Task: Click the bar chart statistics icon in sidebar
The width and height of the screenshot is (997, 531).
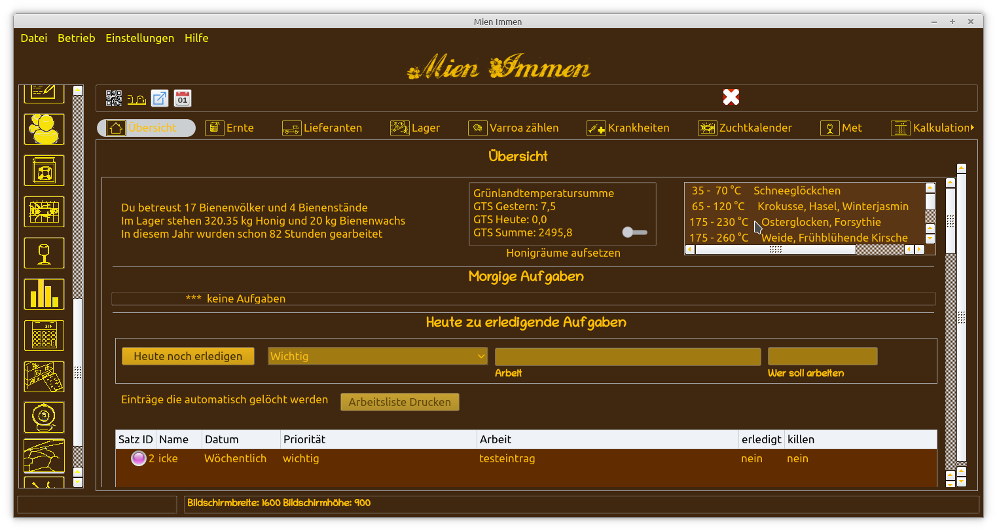Action: (x=43, y=293)
